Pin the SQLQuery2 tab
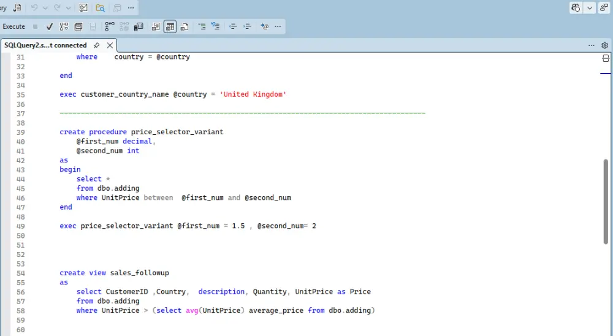The width and height of the screenshot is (613, 336). [x=97, y=45]
